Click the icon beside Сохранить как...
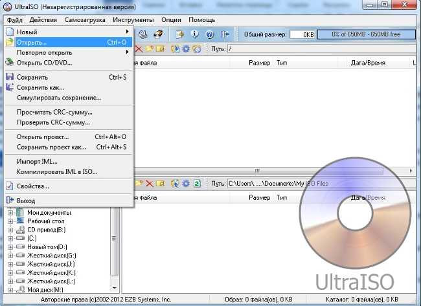 10,87
